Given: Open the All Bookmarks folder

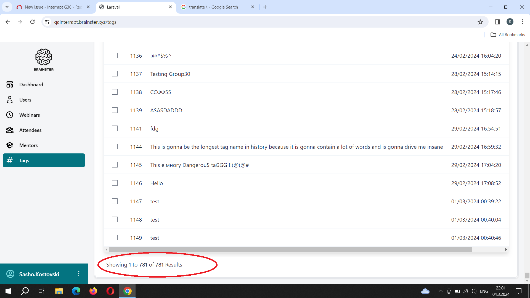Looking at the screenshot, I should (508, 35).
